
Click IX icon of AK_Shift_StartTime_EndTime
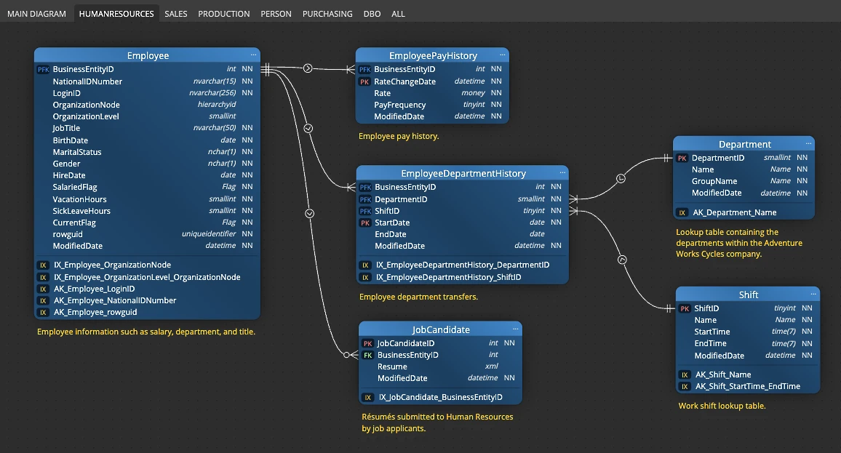685,387
